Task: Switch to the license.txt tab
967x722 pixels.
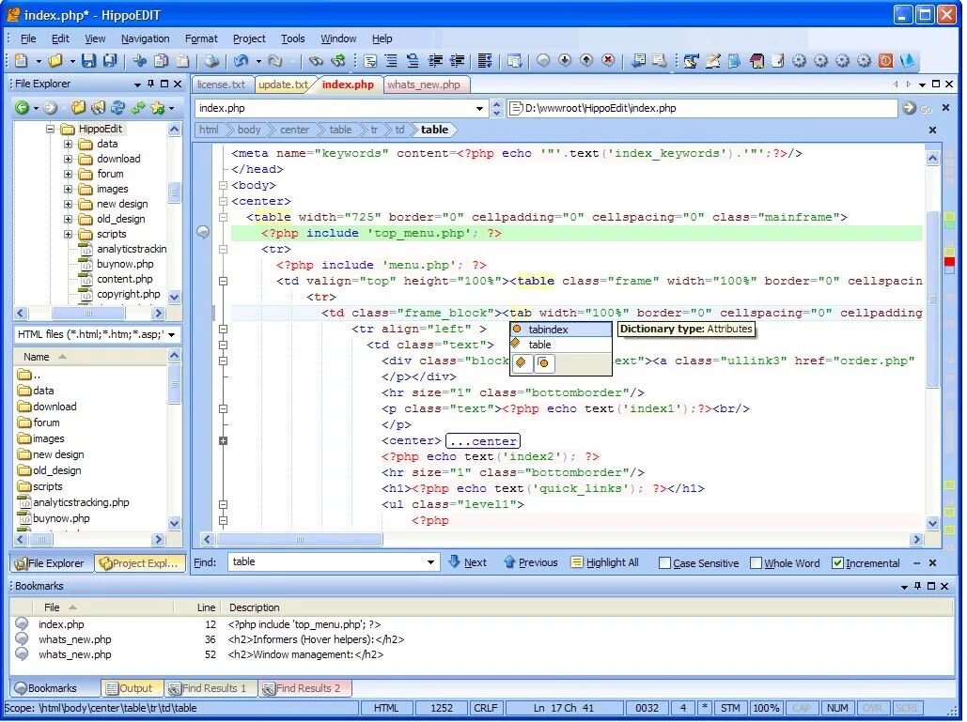Action: [221, 84]
